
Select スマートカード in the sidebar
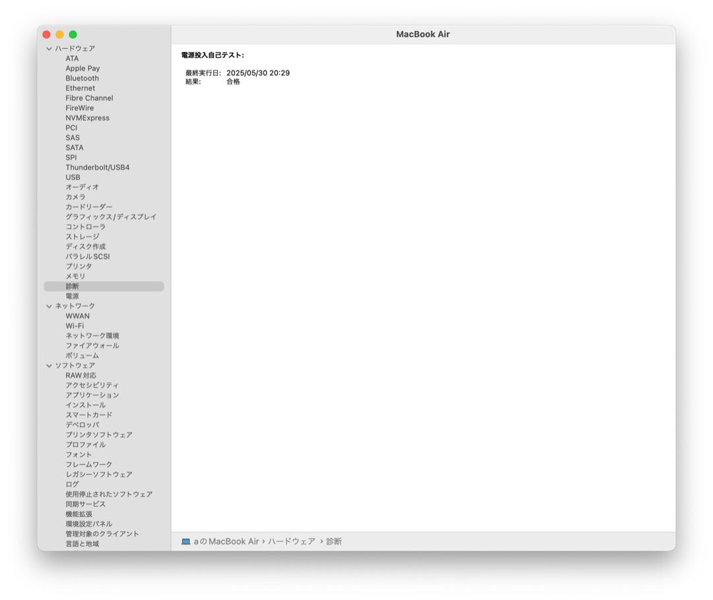[x=88, y=415]
